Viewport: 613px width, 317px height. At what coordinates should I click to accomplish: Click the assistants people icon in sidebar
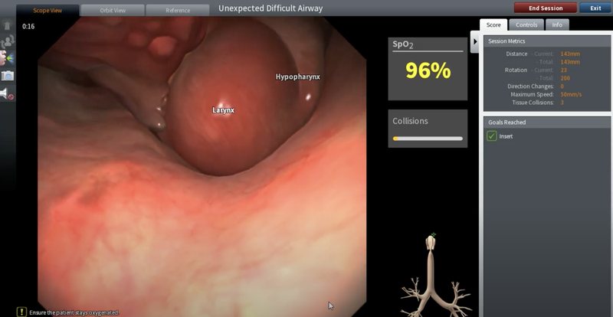[x=8, y=41]
